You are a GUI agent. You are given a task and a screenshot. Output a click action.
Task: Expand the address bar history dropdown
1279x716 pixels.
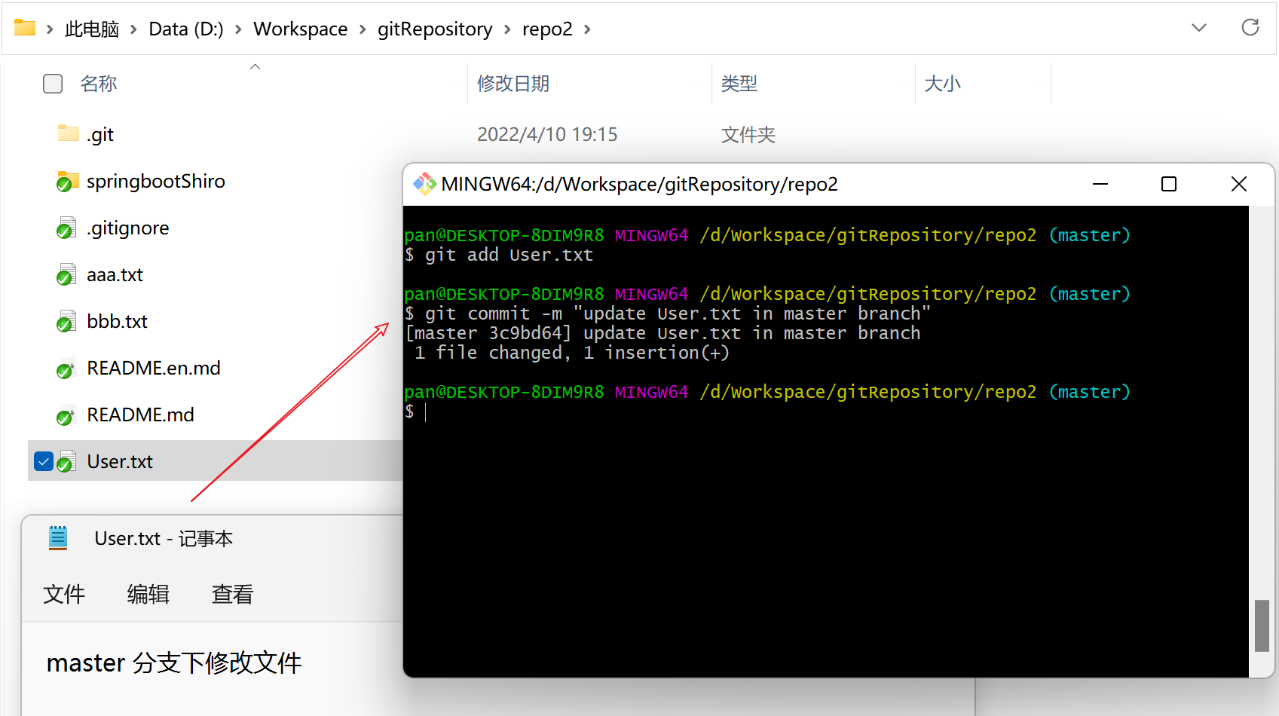coord(1198,28)
